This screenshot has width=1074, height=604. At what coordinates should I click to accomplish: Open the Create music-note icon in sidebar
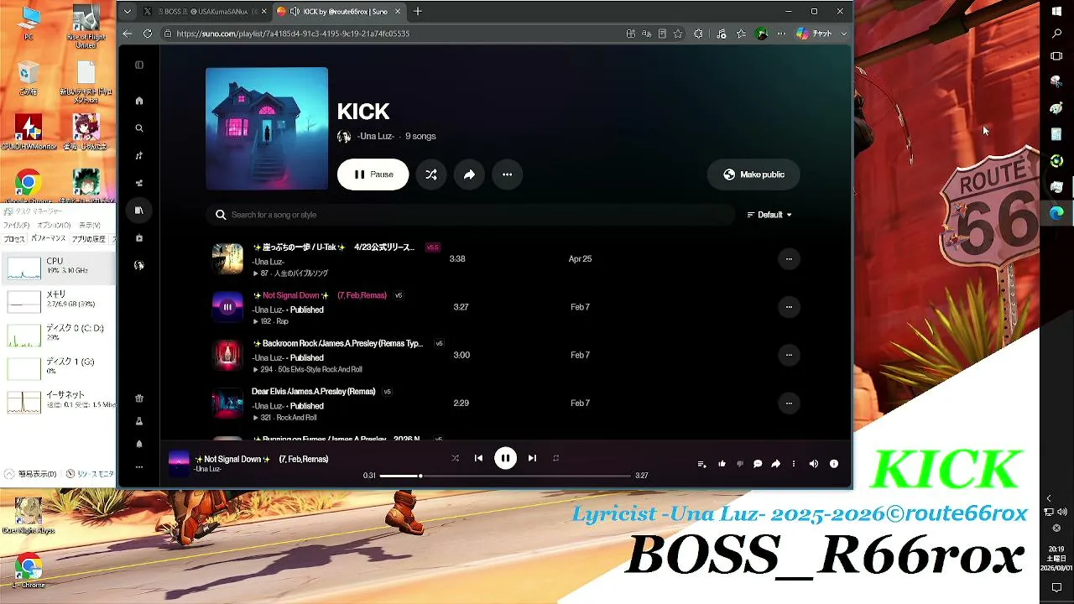point(139,156)
